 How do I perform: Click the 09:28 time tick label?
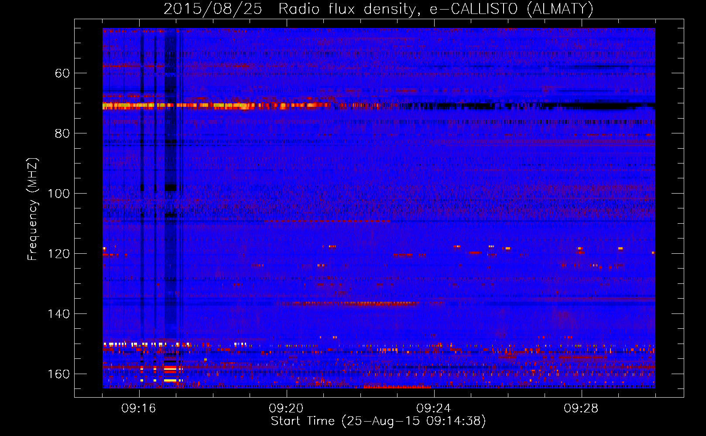point(581,409)
